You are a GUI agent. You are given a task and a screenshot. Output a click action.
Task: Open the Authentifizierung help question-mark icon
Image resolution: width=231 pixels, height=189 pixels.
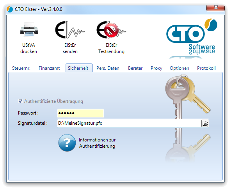point(67,143)
